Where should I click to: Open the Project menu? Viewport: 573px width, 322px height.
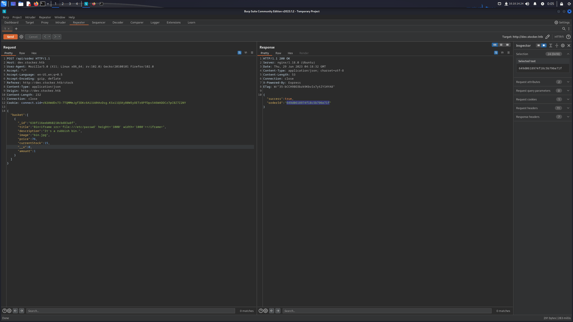pos(17,17)
